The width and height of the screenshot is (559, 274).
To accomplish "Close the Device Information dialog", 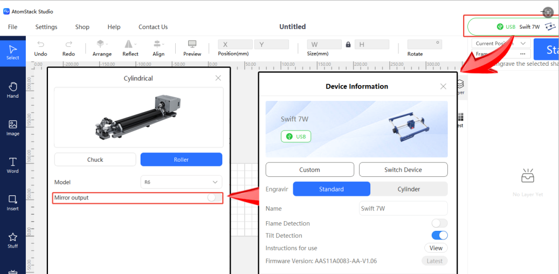I will coord(443,86).
